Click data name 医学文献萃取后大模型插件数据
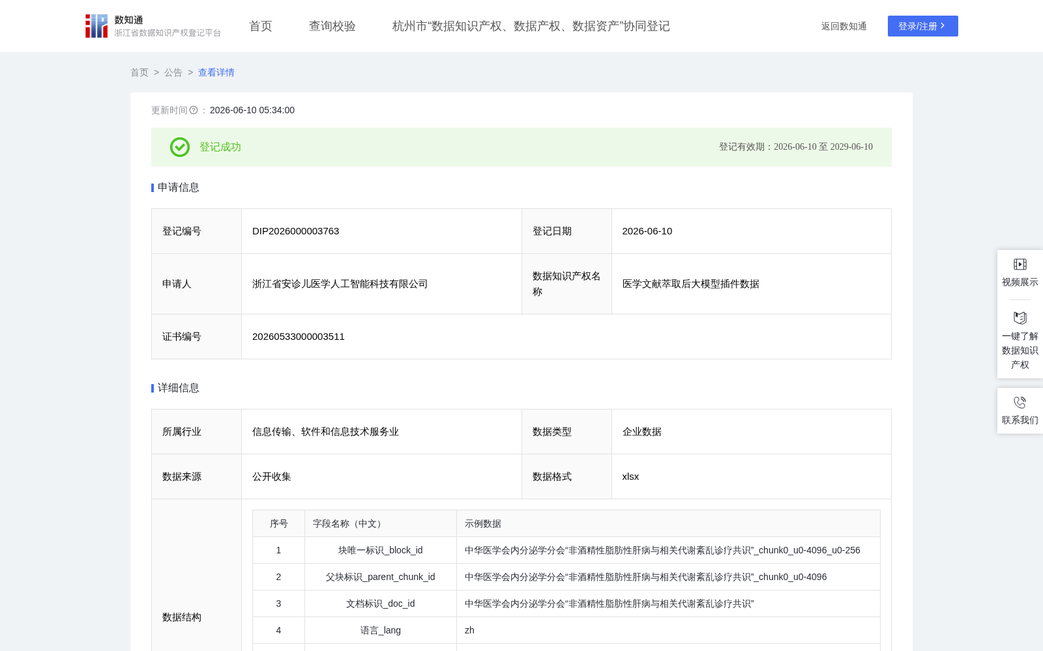This screenshot has height=651, width=1043. coord(691,284)
